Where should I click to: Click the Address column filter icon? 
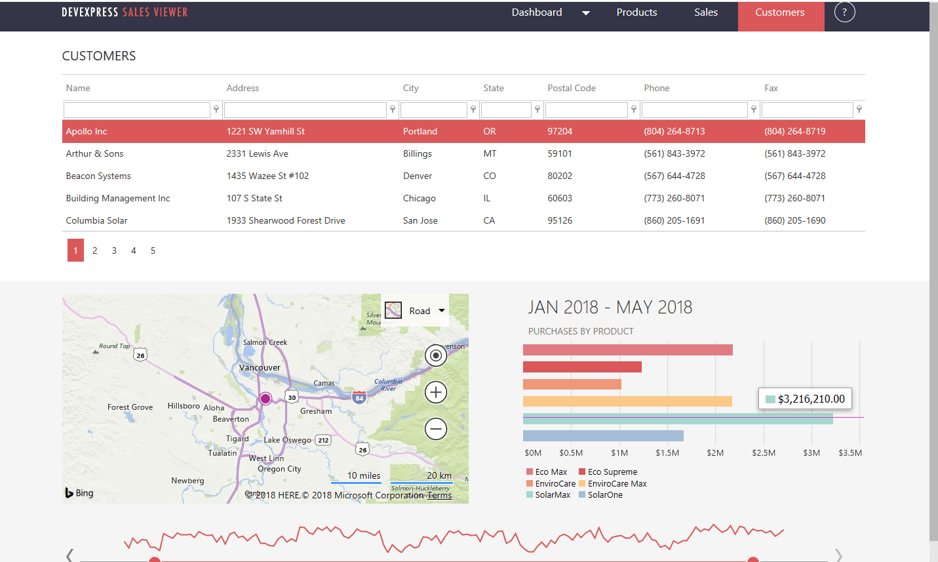393,110
